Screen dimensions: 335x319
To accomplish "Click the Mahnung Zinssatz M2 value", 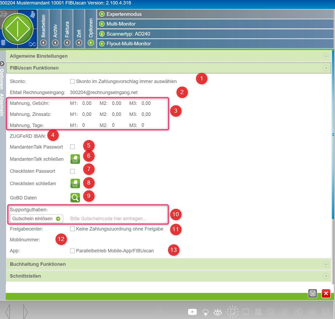I will [x=116, y=114].
